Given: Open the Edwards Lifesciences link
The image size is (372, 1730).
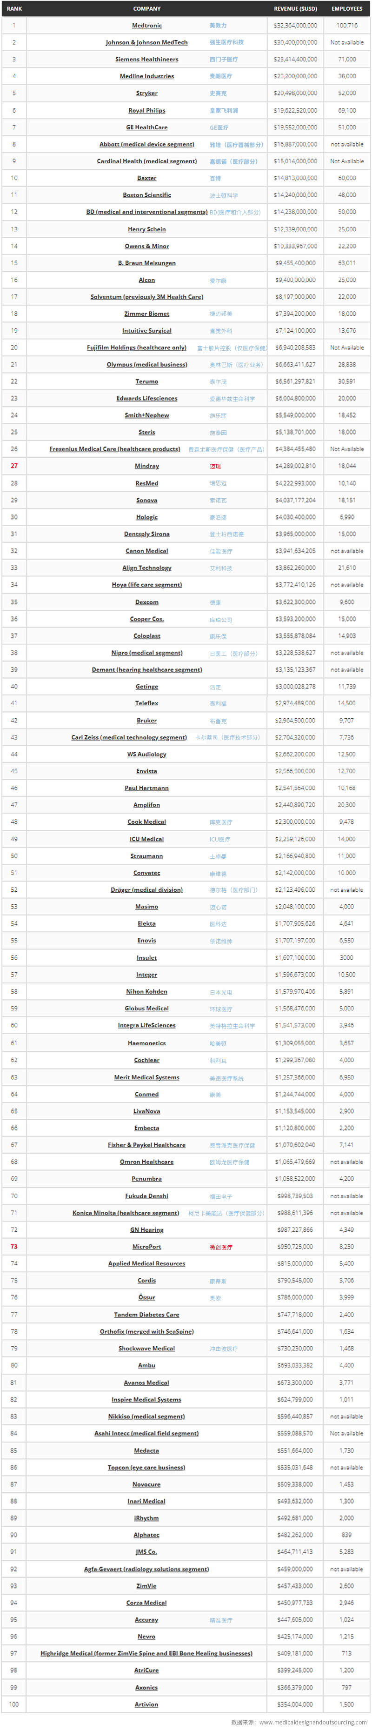Looking at the screenshot, I should 146,398.
